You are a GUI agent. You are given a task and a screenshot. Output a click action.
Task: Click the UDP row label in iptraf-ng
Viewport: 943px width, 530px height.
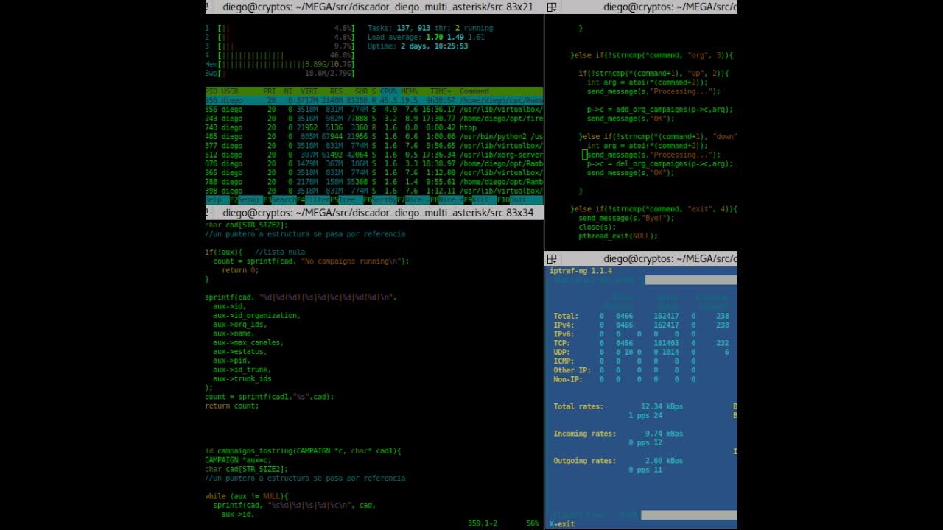[x=561, y=352]
